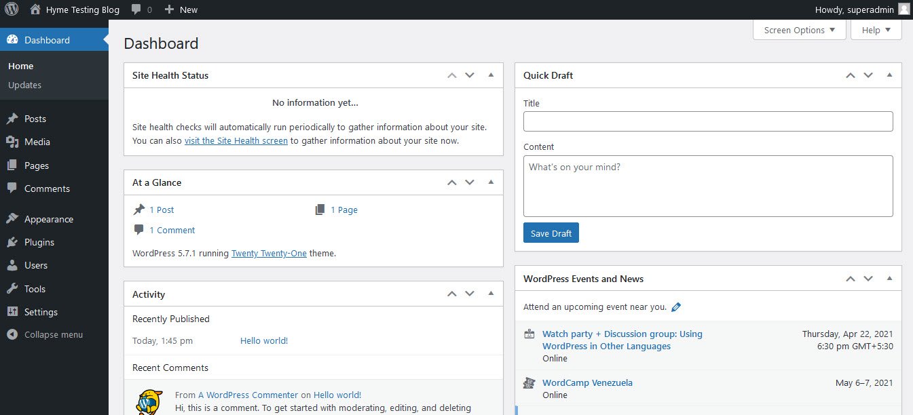Move Site Health Status panel up
The width and height of the screenshot is (913, 415).
[x=452, y=75]
